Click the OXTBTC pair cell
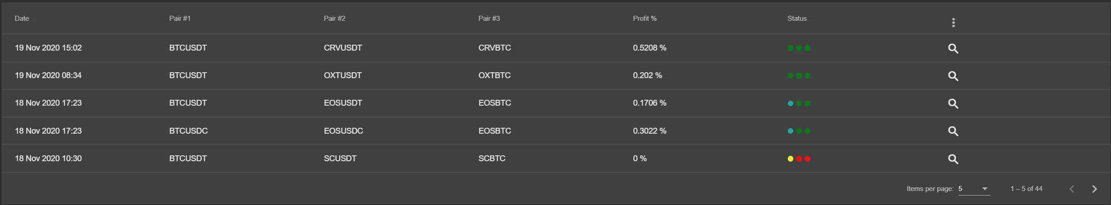The height and width of the screenshot is (205, 1111). click(x=494, y=75)
